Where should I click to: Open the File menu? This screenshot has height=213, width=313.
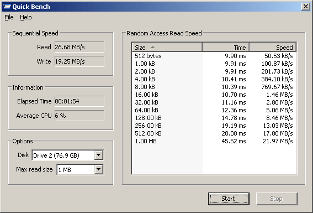[9, 17]
